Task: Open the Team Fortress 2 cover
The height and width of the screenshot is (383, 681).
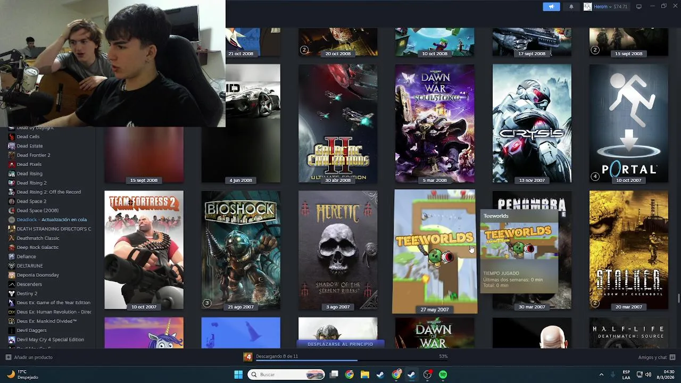Action: (144, 250)
